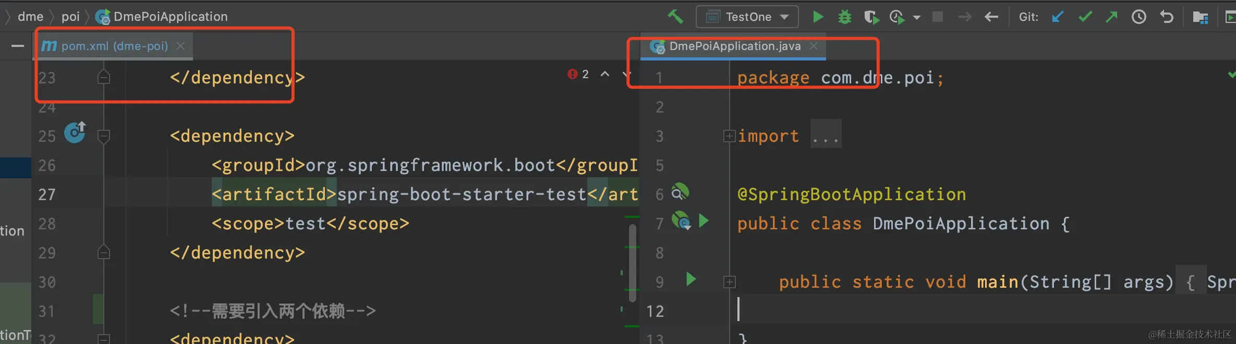Click the red error count indicator showing 2
This screenshot has height=344, width=1236.
pos(578,75)
